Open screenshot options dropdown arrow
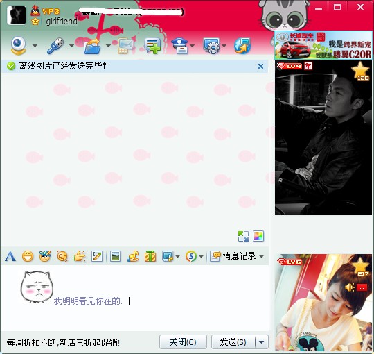The height and width of the screenshot is (354, 374). (x=177, y=257)
